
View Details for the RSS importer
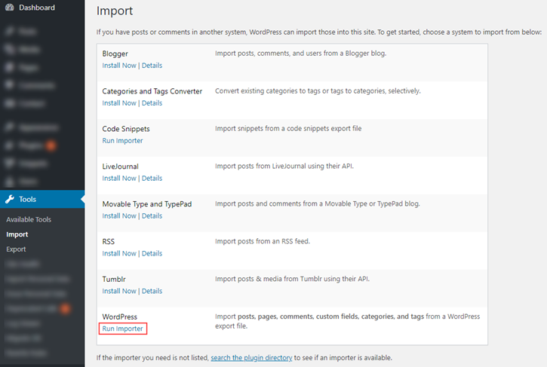pyautogui.click(x=152, y=254)
